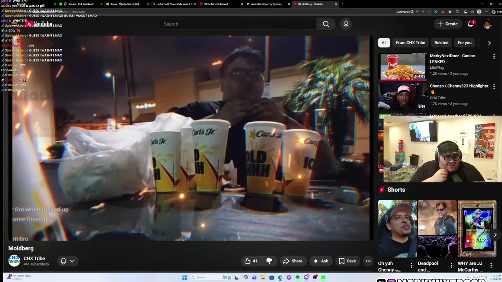Open more actions menu under video
Viewport: 502px width, 282px height.
point(368,261)
